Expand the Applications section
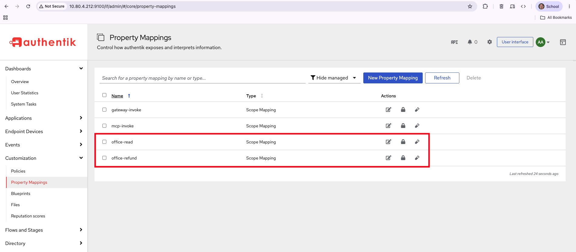The width and height of the screenshot is (576, 252). point(44,118)
